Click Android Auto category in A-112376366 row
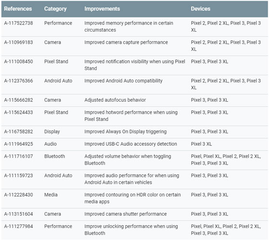Image resolution: width=269 pixels, height=240 pixels. click(x=58, y=81)
